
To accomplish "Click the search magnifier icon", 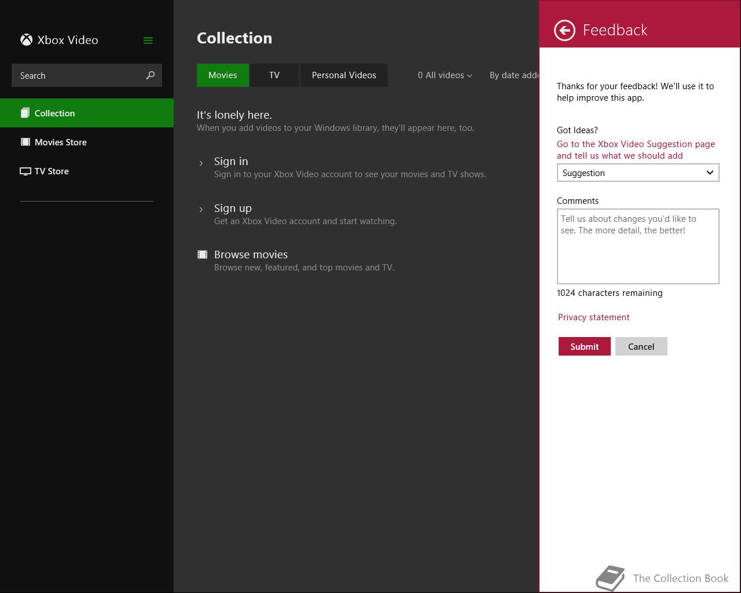I will 151,75.
